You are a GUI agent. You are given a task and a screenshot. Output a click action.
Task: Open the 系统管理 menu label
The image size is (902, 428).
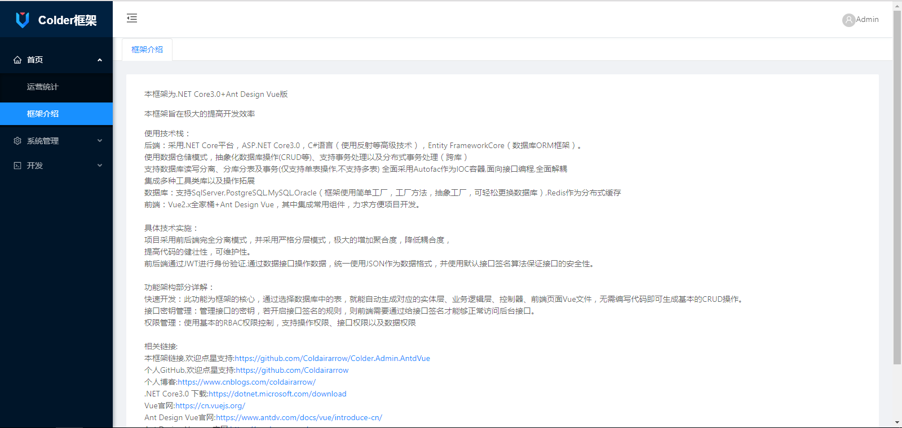pyautogui.click(x=43, y=141)
